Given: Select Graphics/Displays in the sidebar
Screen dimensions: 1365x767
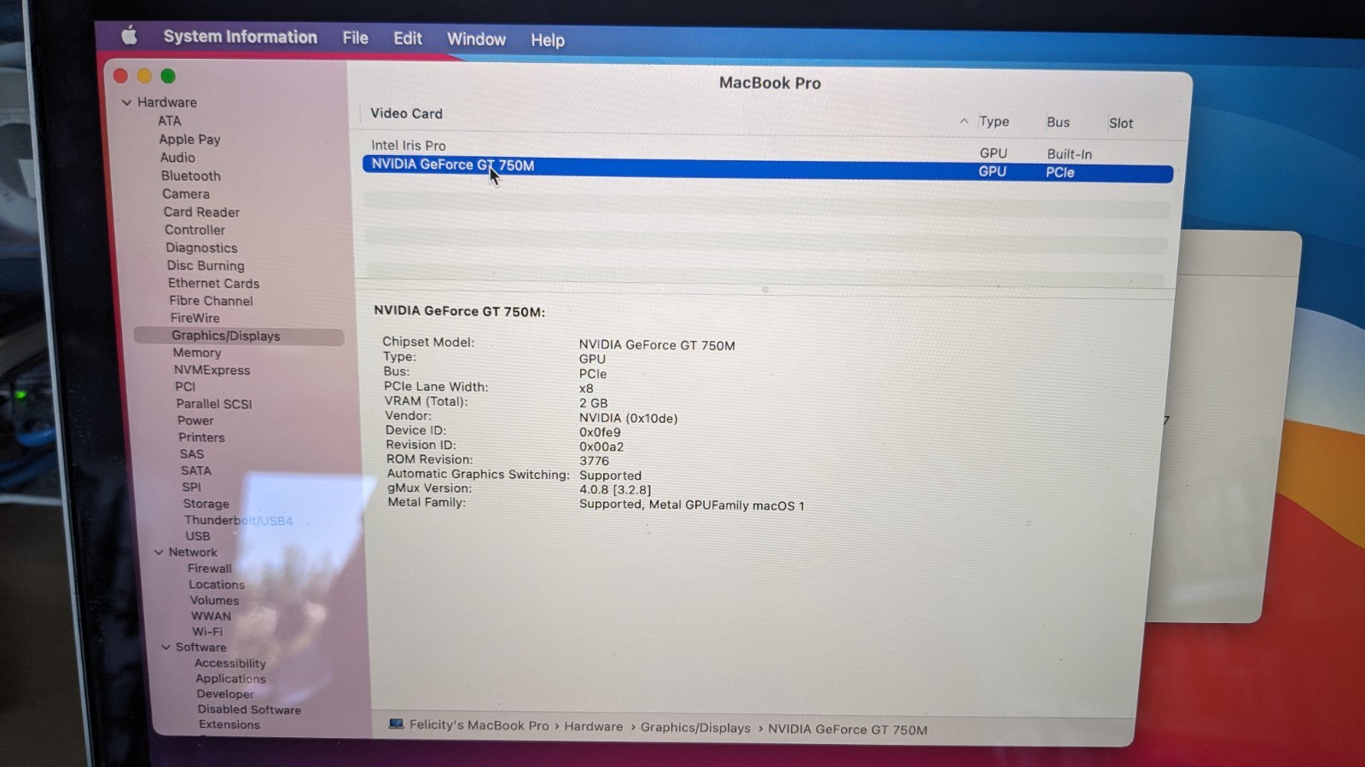Looking at the screenshot, I should [x=239, y=336].
